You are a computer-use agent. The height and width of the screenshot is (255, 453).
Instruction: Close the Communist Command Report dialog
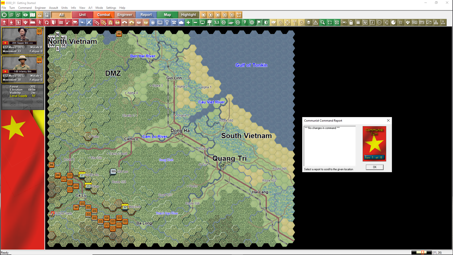pos(388,121)
